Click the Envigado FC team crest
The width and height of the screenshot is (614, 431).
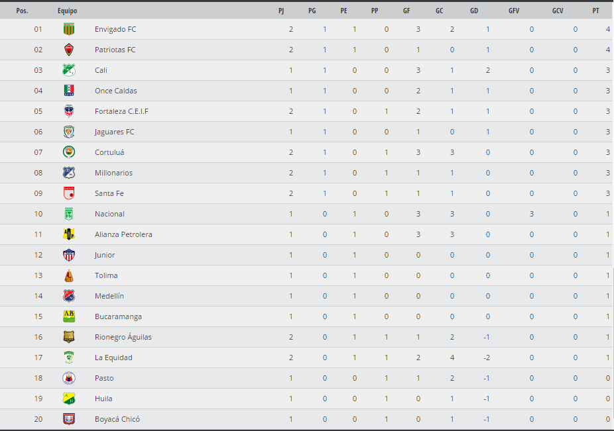68,29
